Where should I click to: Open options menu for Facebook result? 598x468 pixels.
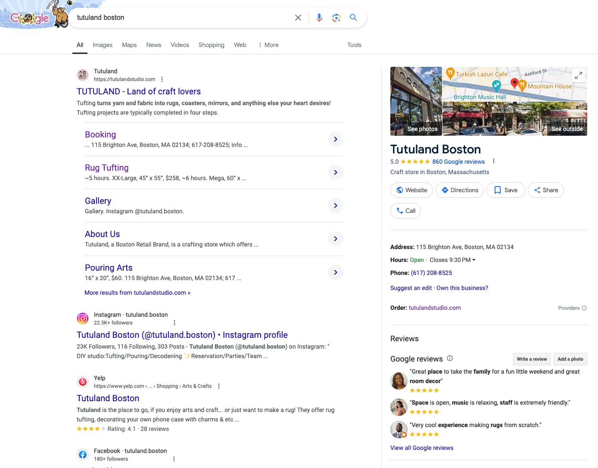tap(174, 459)
